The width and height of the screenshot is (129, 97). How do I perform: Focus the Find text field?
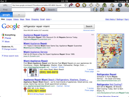click(x=23, y=10)
